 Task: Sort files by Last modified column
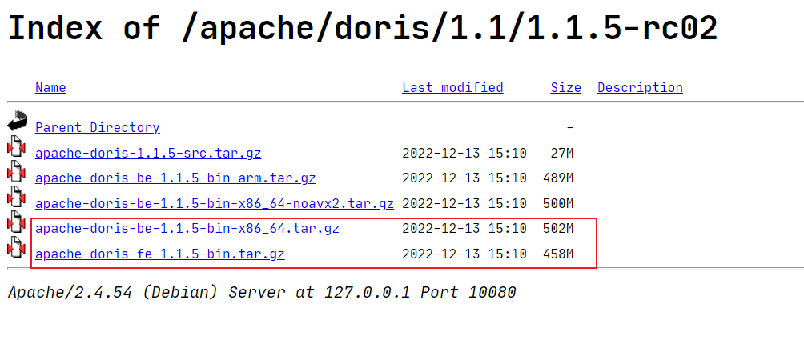[x=452, y=88]
